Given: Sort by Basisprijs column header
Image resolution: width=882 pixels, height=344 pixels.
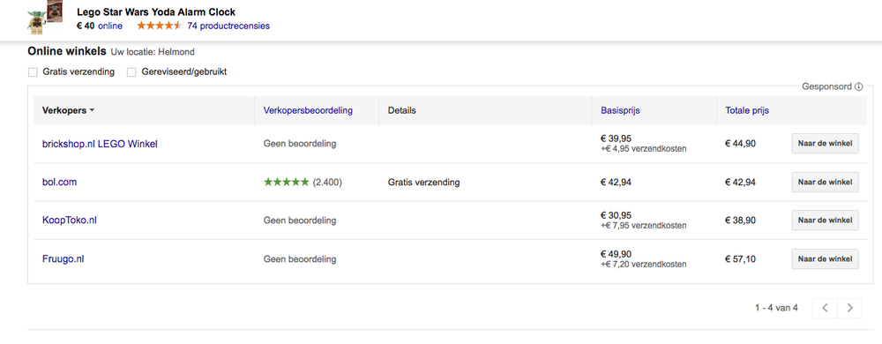Looking at the screenshot, I should 620,110.
